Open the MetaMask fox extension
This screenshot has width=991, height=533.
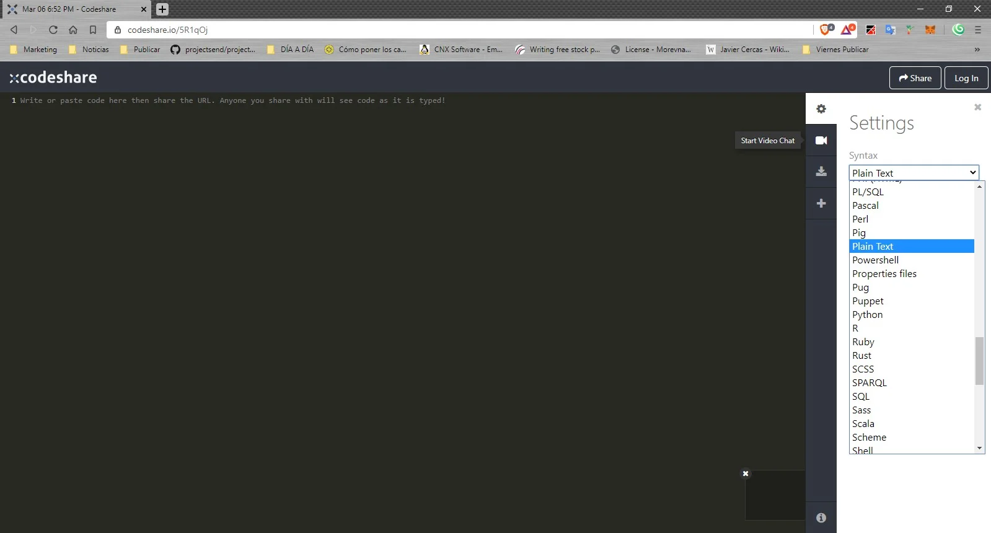[x=930, y=30]
